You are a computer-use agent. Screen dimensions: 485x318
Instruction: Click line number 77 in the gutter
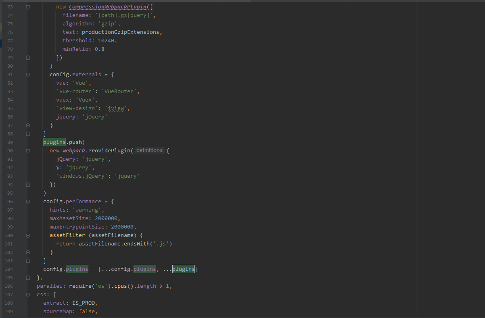[x=9, y=40]
